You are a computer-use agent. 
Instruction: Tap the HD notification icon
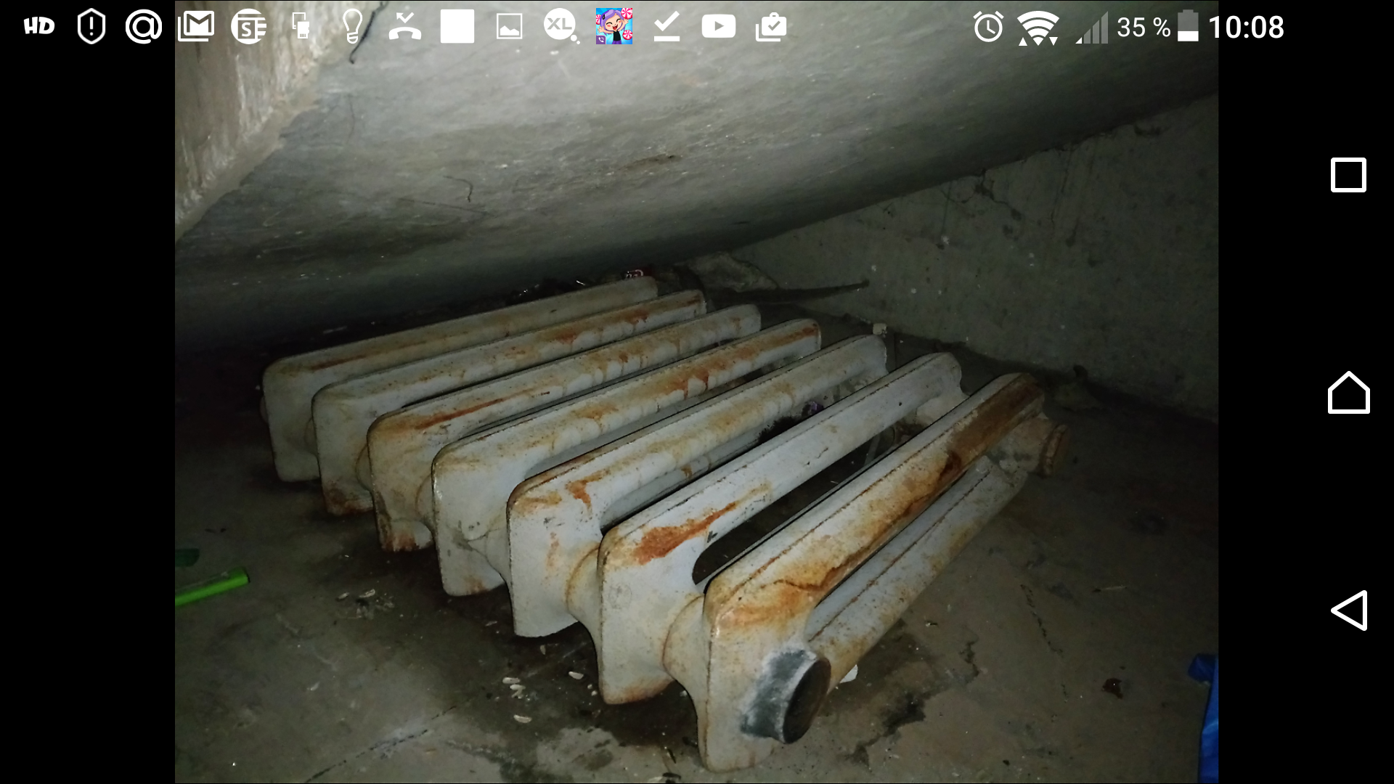[x=39, y=27]
